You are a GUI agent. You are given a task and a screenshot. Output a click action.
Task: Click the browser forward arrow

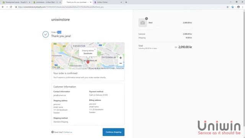click(7, 7)
